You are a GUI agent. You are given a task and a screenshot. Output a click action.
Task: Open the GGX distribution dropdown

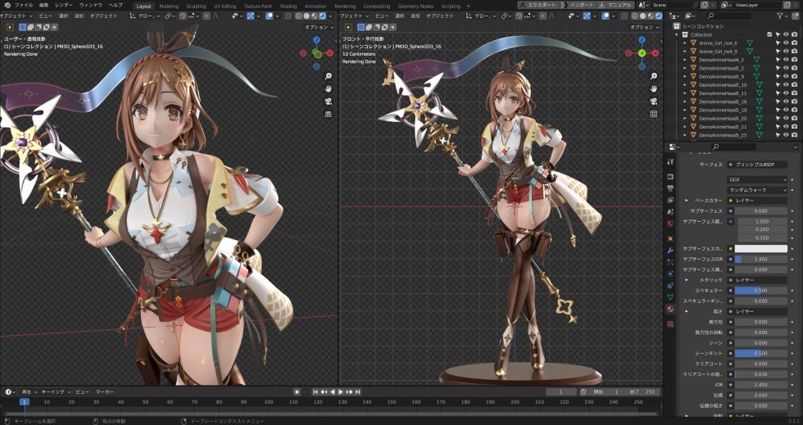click(757, 179)
